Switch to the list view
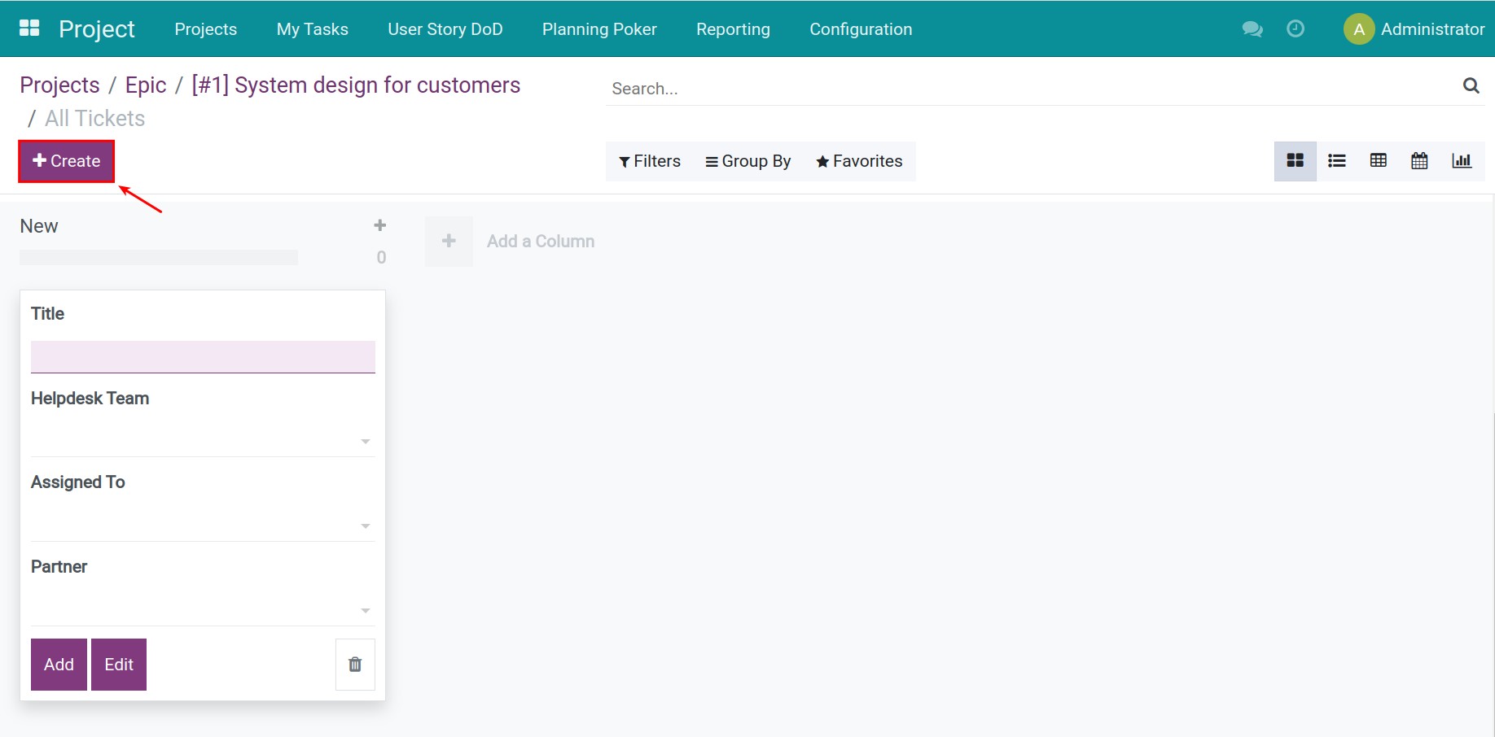The height and width of the screenshot is (737, 1495). click(x=1336, y=160)
